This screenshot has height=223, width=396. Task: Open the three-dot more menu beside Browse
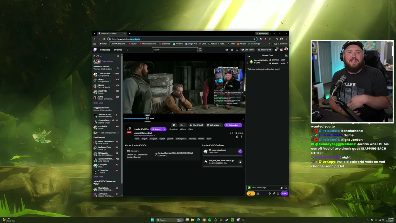[127, 50]
